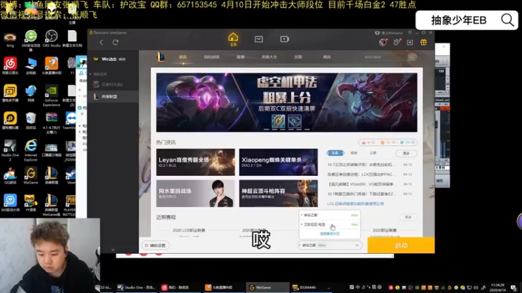Select 公告 news filter tab
This screenshot has height=293, width=522.
[x=373, y=153]
